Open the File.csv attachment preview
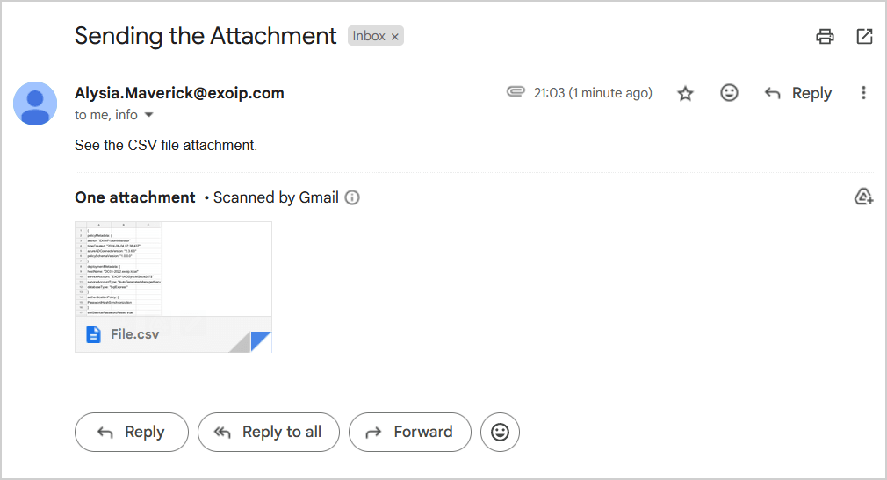887x480 pixels. [173, 272]
